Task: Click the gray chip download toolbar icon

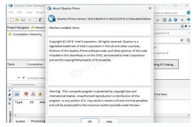Action: 157,20
